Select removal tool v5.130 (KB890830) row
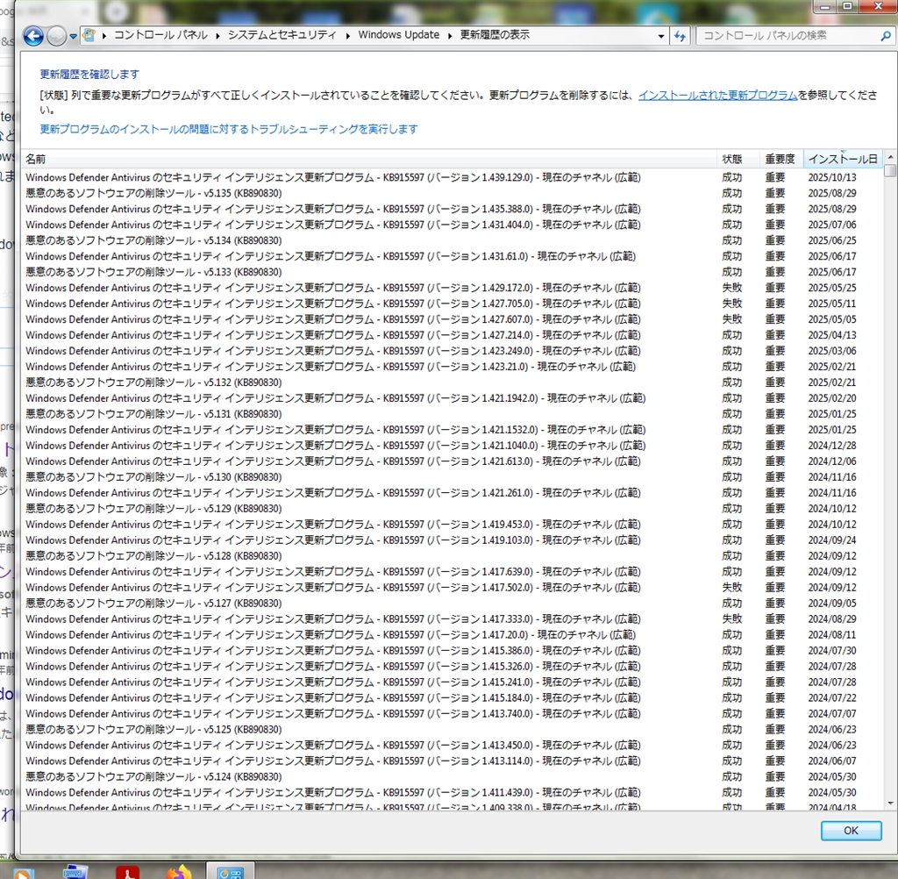The image size is (898, 879). (x=453, y=476)
